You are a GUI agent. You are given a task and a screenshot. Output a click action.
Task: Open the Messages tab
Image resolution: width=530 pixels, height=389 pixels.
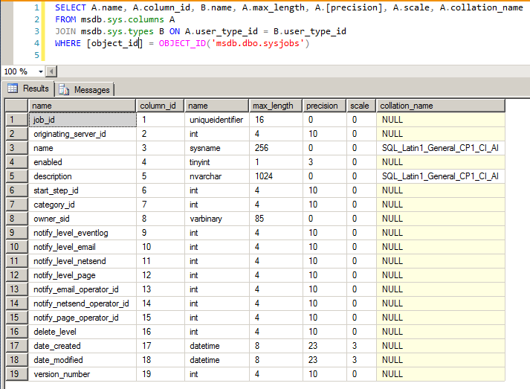(x=85, y=90)
